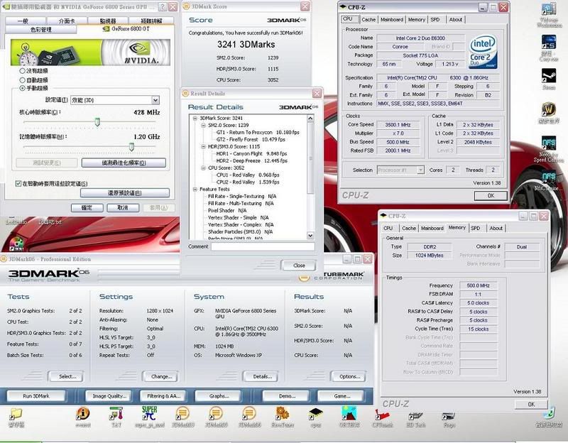Open the Fraps desktop shortcut
This screenshot has height=443, width=568.
click(x=449, y=417)
